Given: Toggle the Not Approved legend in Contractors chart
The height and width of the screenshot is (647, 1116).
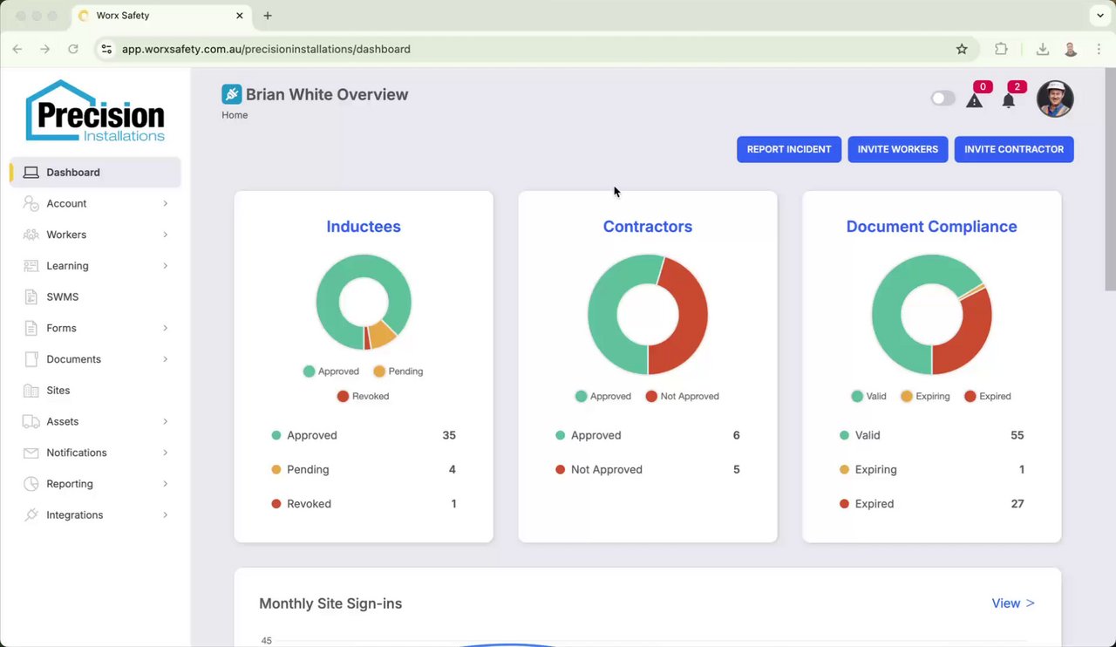Looking at the screenshot, I should pos(682,396).
